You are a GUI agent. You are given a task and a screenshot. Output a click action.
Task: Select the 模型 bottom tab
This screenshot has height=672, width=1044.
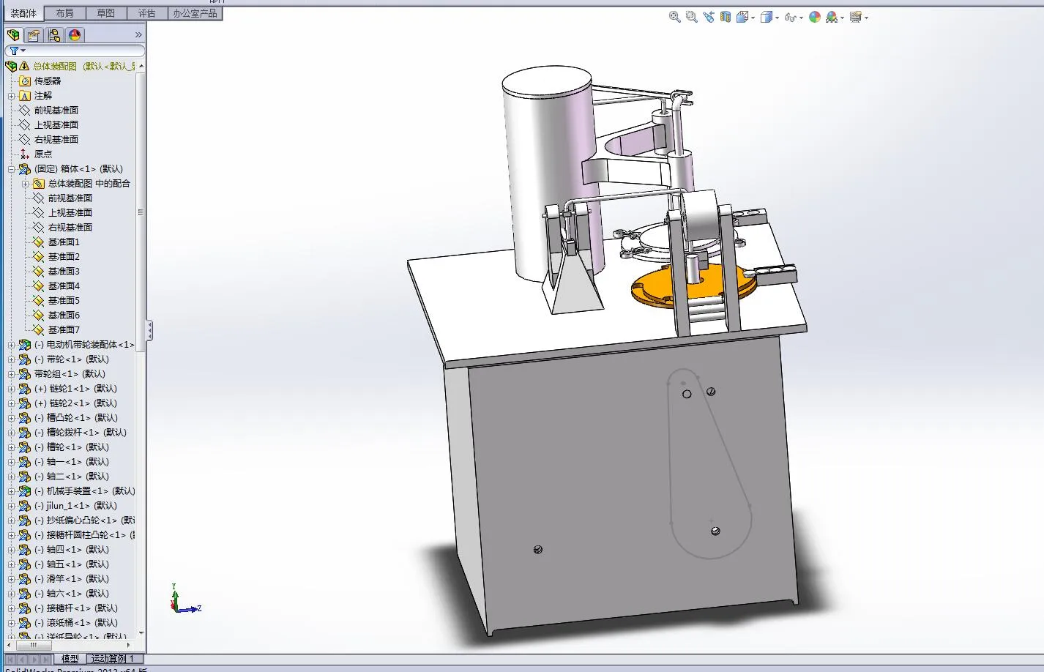click(x=70, y=659)
